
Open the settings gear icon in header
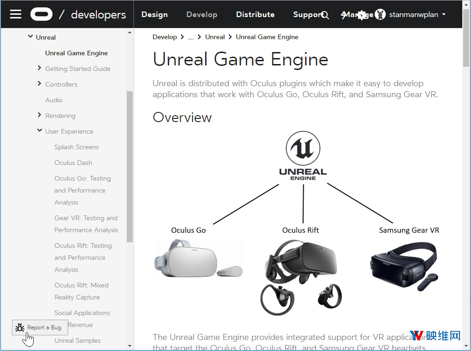(362, 15)
